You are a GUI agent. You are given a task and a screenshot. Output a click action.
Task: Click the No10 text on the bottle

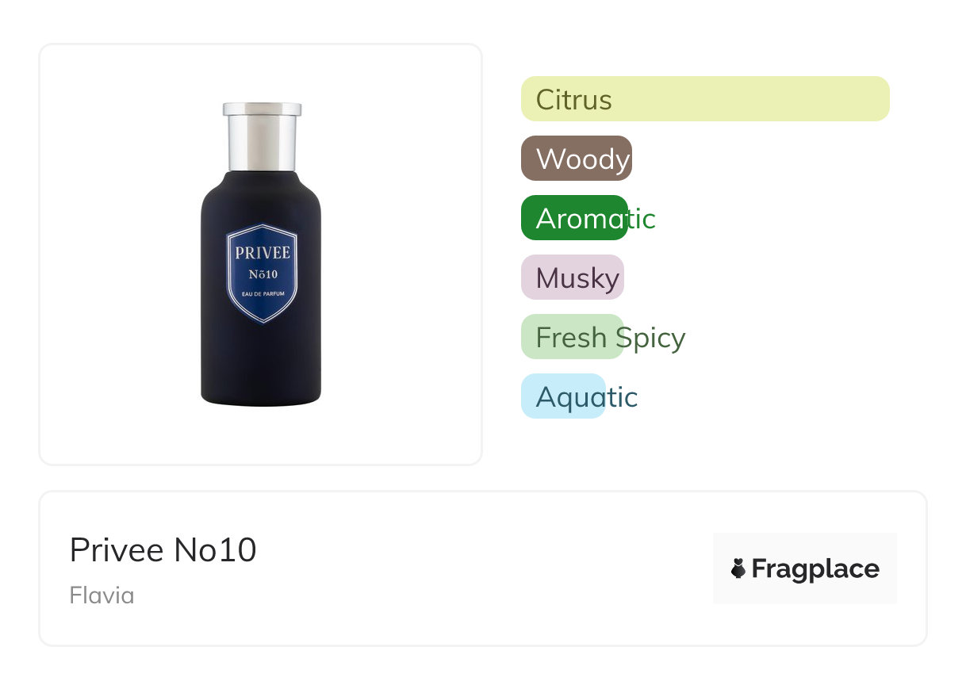coord(263,274)
